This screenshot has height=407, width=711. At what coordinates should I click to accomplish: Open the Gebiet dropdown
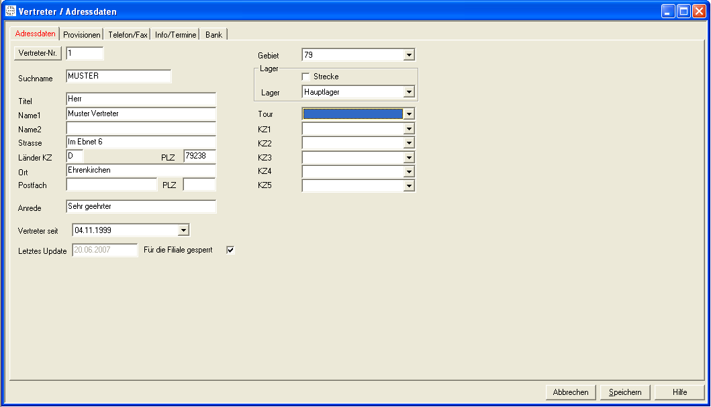click(409, 55)
